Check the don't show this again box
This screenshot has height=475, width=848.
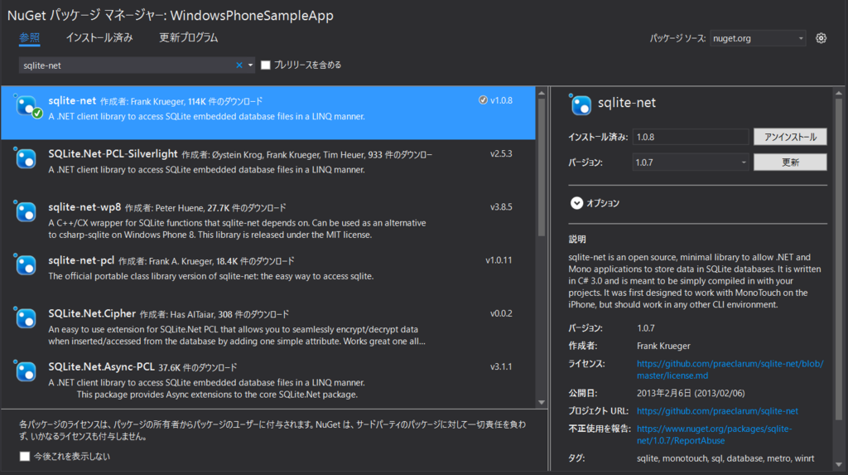pyautogui.click(x=25, y=457)
